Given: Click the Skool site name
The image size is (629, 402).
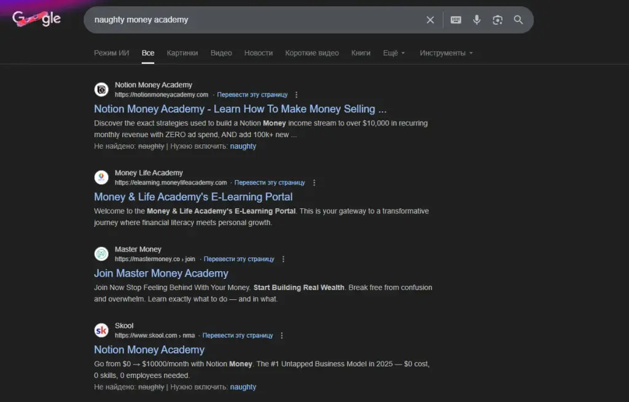Looking at the screenshot, I should coord(124,326).
